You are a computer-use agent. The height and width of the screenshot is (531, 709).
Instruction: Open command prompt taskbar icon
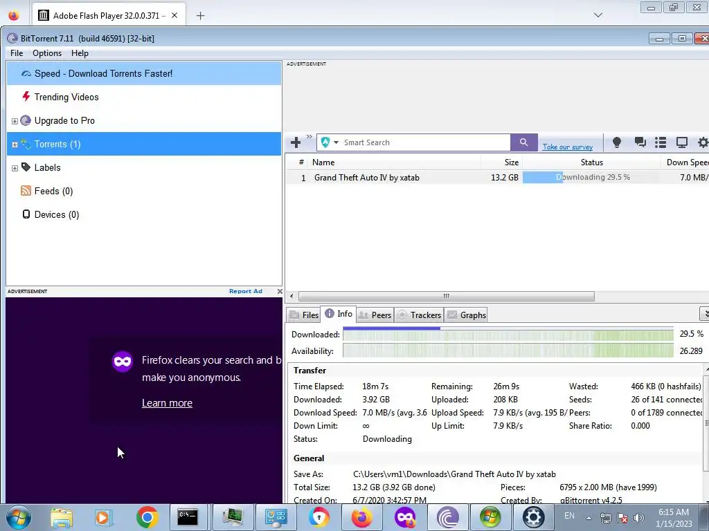point(187,517)
